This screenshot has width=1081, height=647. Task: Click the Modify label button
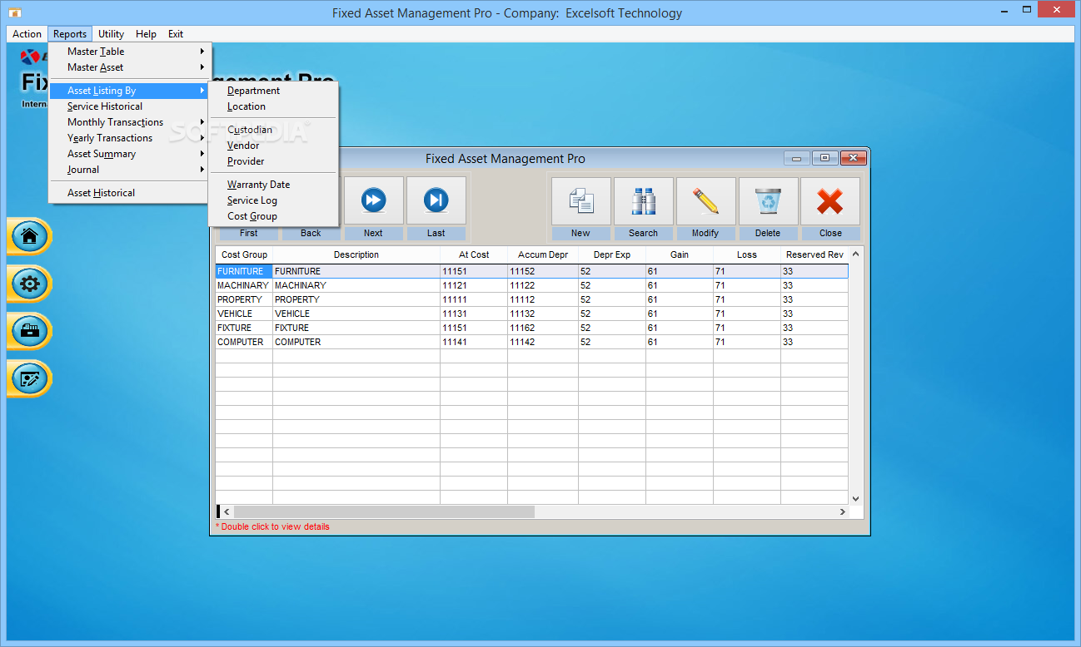click(705, 234)
